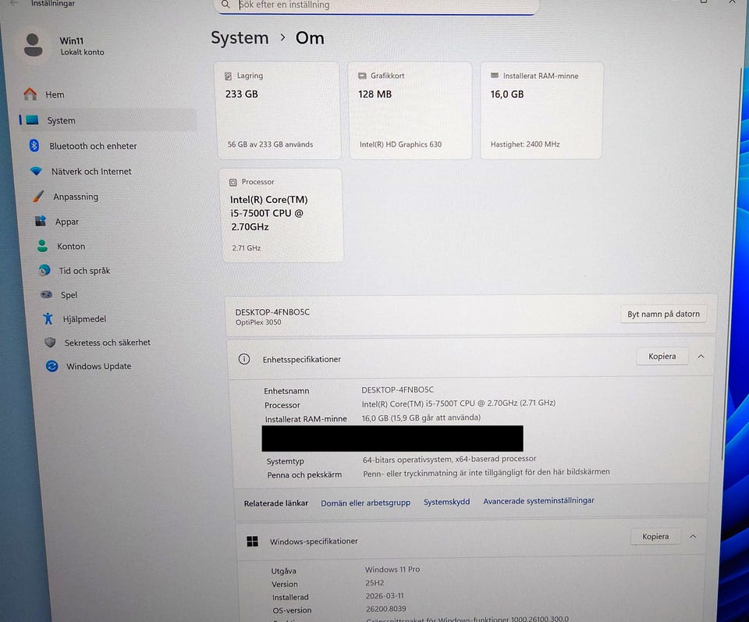Image resolution: width=749 pixels, height=622 pixels.
Task: Click the Installerat RAM-minne card icon
Action: pyautogui.click(x=495, y=76)
